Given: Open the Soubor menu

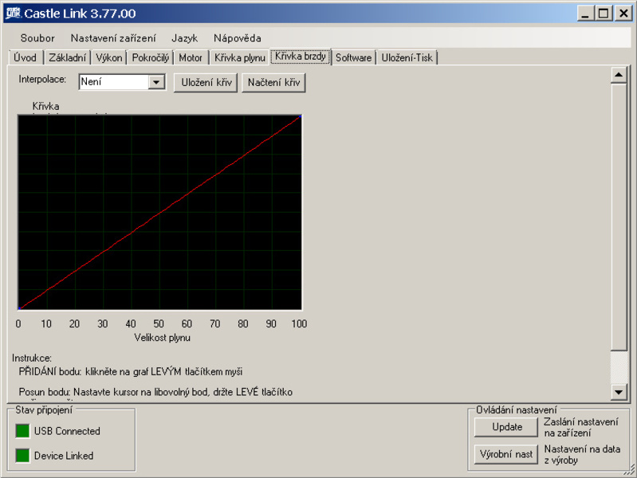Looking at the screenshot, I should pyautogui.click(x=37, y=38).
